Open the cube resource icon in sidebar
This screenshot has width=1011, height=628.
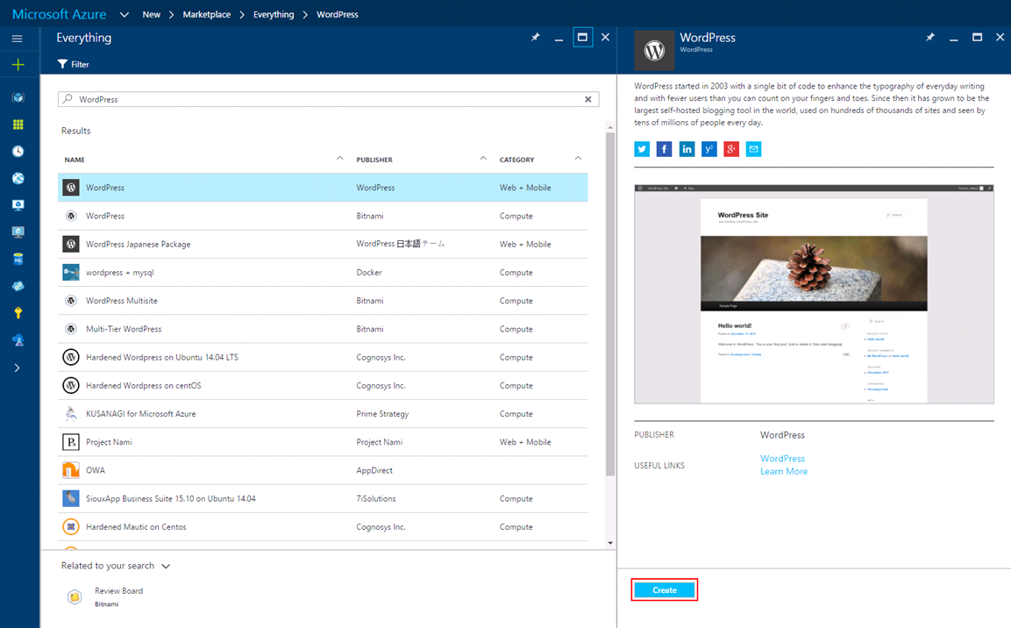[18, 98]
